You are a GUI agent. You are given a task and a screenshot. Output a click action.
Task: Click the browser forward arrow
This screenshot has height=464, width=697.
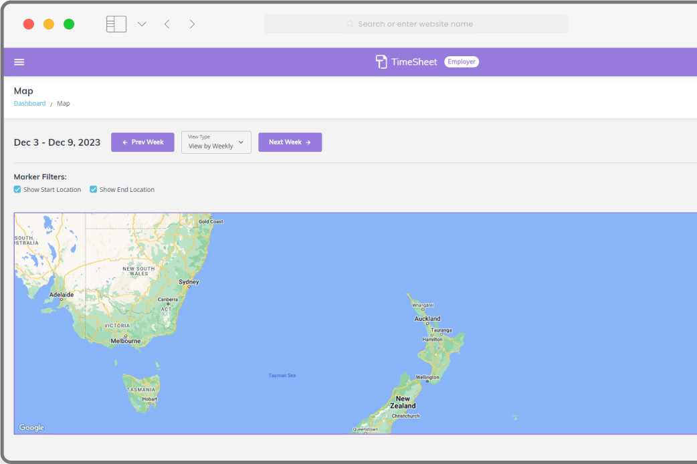[x=192, y=23]
